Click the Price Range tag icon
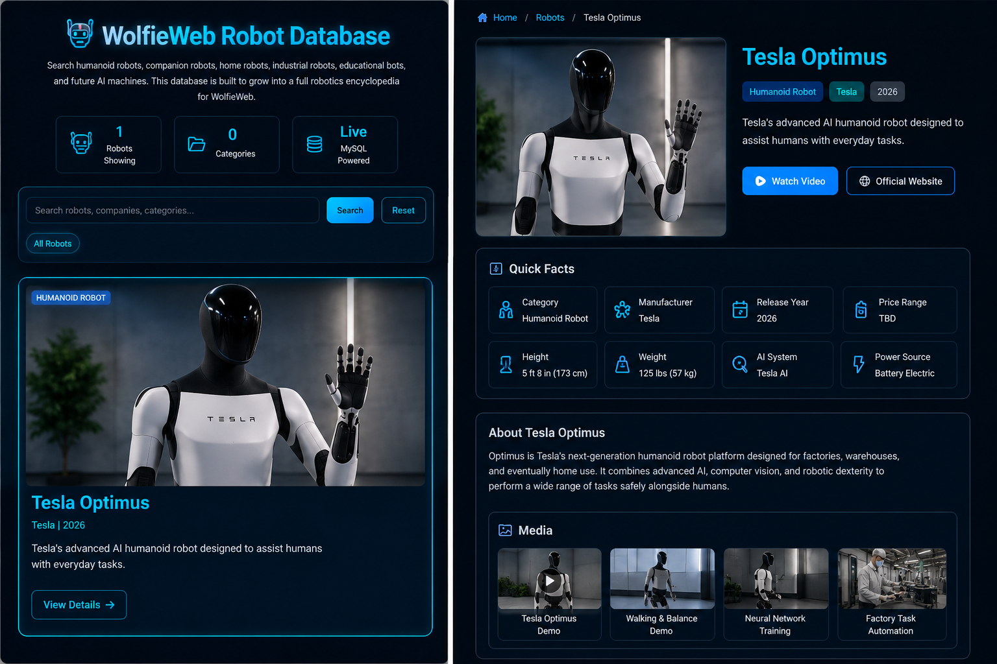This screenshot has height=664, width=997. coord(861,310)
